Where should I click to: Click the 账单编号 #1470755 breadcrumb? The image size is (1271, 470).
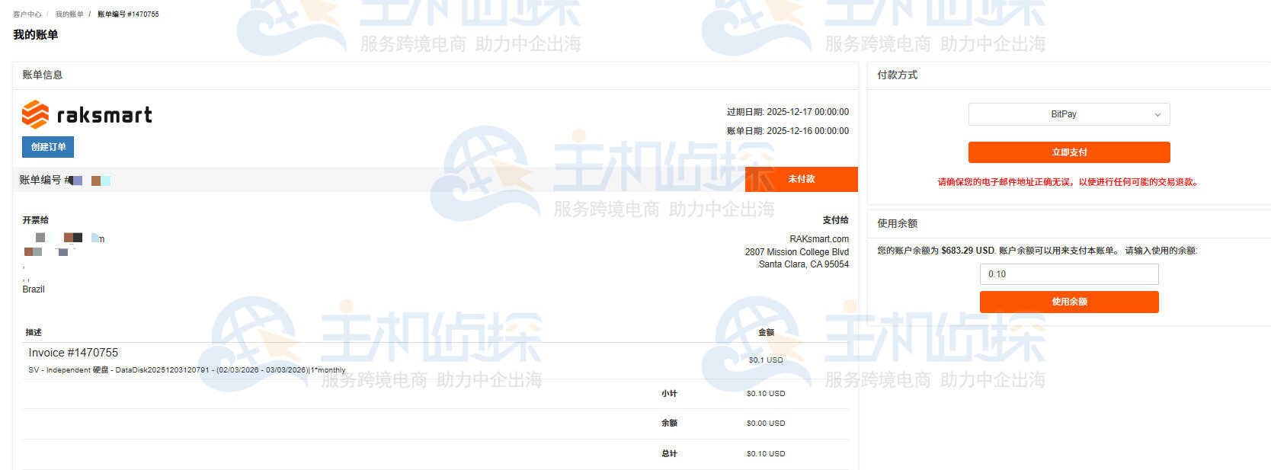coord(128,14)
